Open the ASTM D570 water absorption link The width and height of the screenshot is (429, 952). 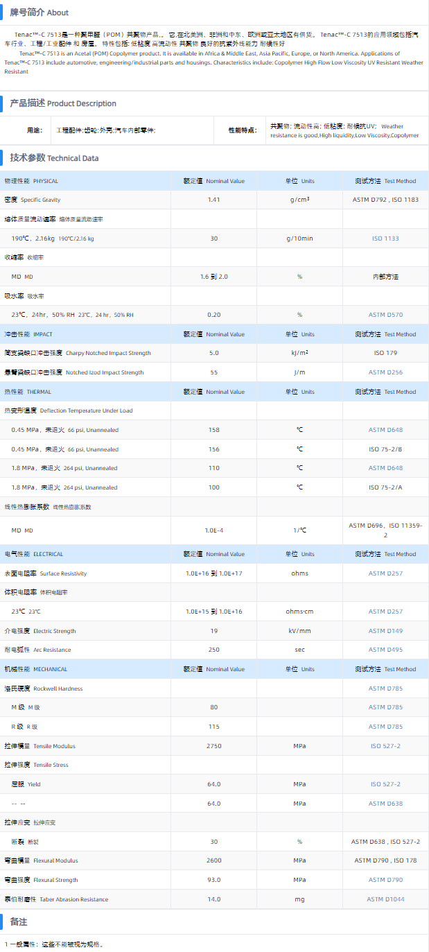click(x=385, y=315)
